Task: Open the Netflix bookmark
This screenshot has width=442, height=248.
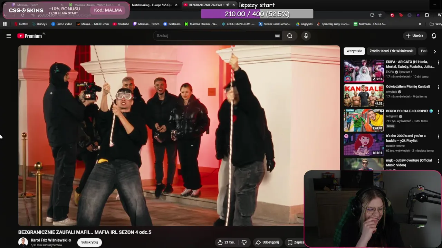Action: pos(21,24)
